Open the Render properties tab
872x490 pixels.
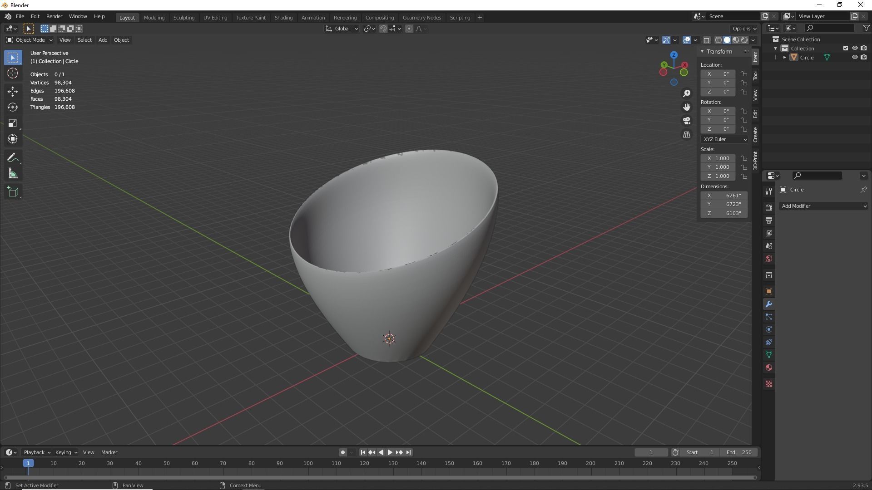click(x=769, y=207)
